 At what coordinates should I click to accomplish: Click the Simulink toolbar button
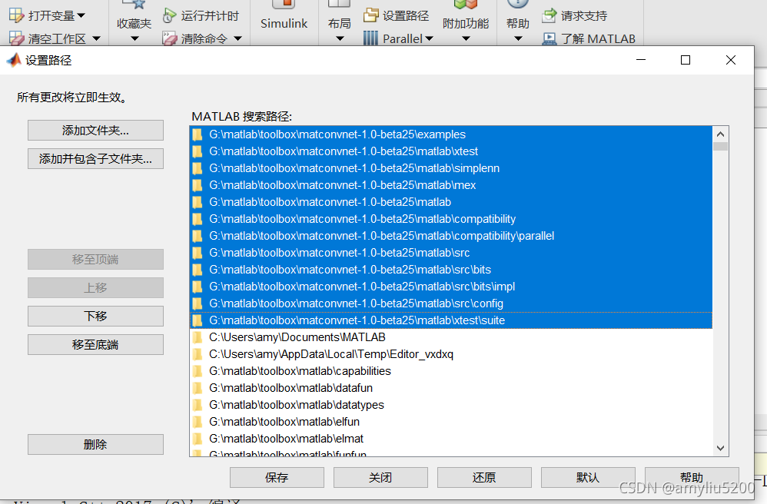click(284, 23)
